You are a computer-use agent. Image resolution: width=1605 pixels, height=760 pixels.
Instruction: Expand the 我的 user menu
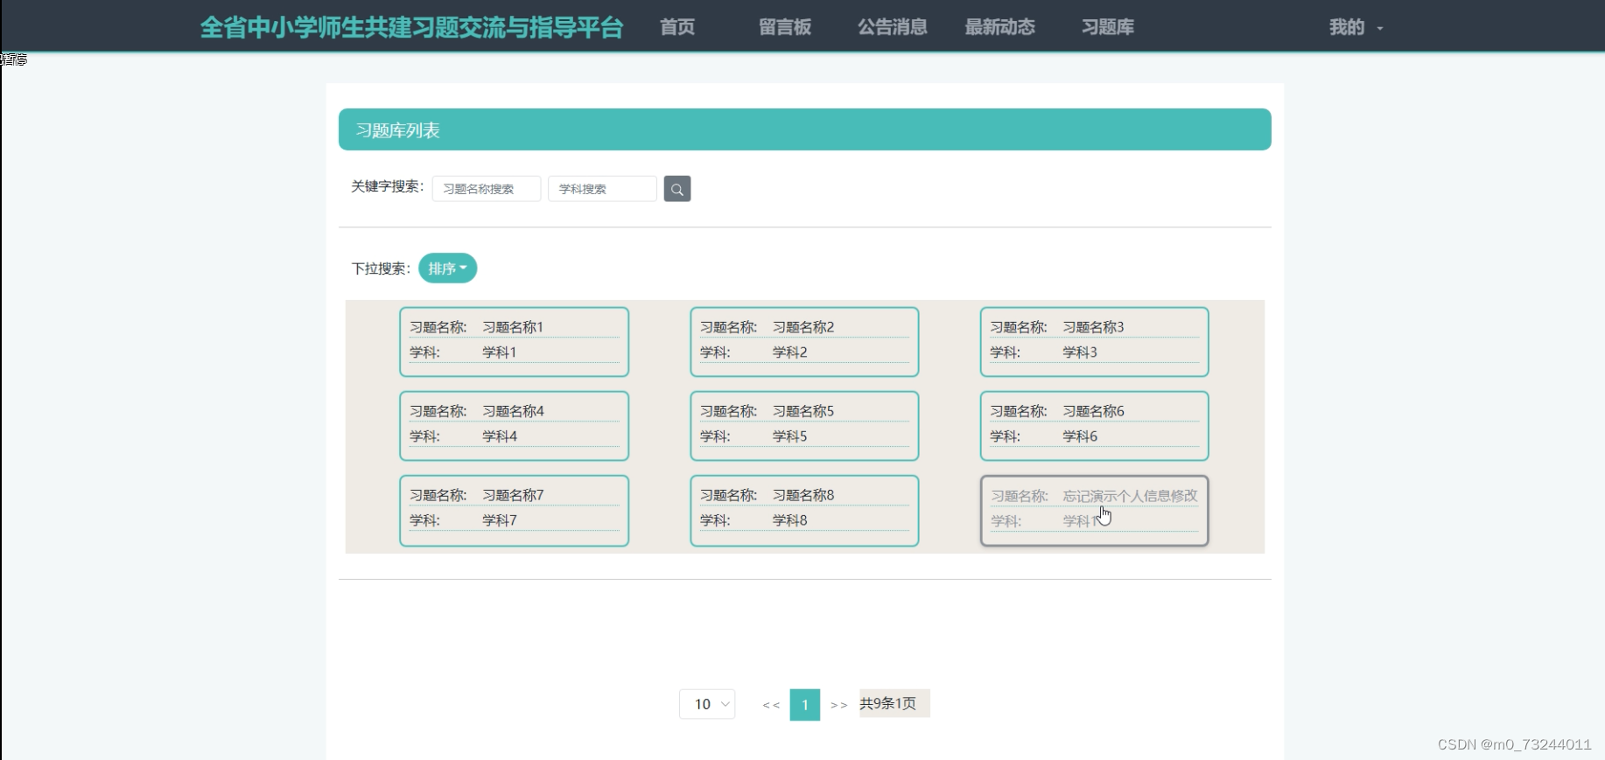click(x=1356, y=27)
